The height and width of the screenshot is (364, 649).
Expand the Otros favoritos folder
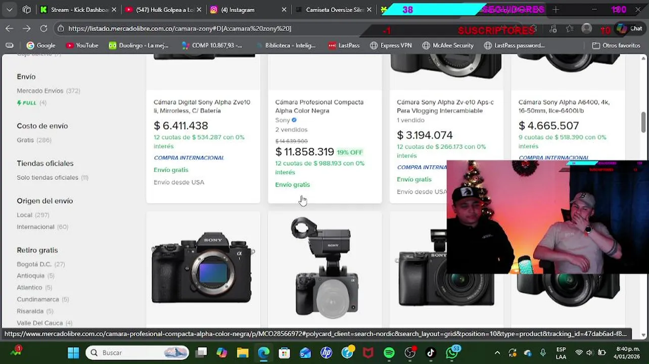point(616,45)
